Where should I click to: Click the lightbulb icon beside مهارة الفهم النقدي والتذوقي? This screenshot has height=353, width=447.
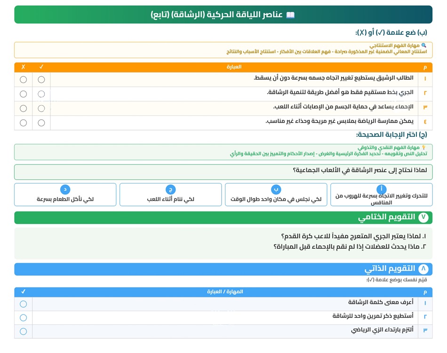coord(423,148)
